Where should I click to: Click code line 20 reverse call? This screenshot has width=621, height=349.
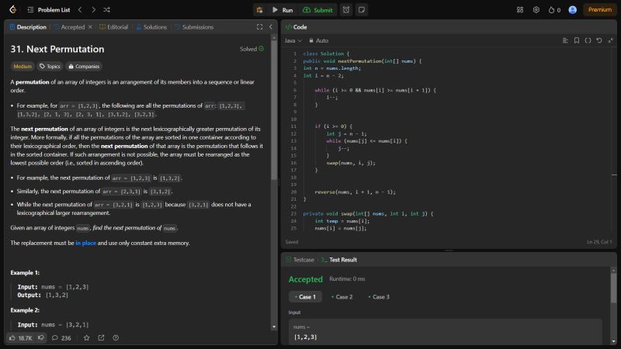pyautogui.click(x=355, y=192)
